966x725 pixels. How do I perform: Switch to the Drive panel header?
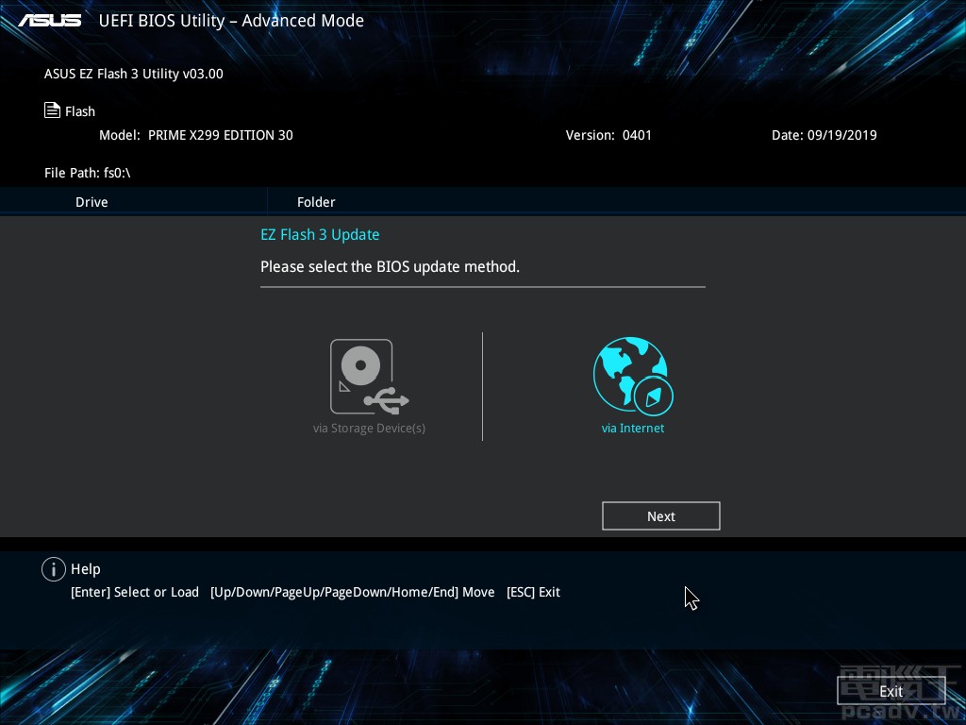[x=92, y=202]
